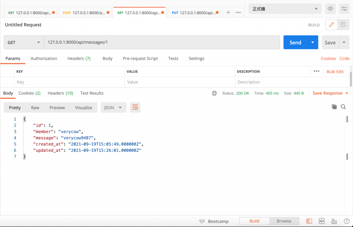Open manage environments settings icon

tap(344, 9)
